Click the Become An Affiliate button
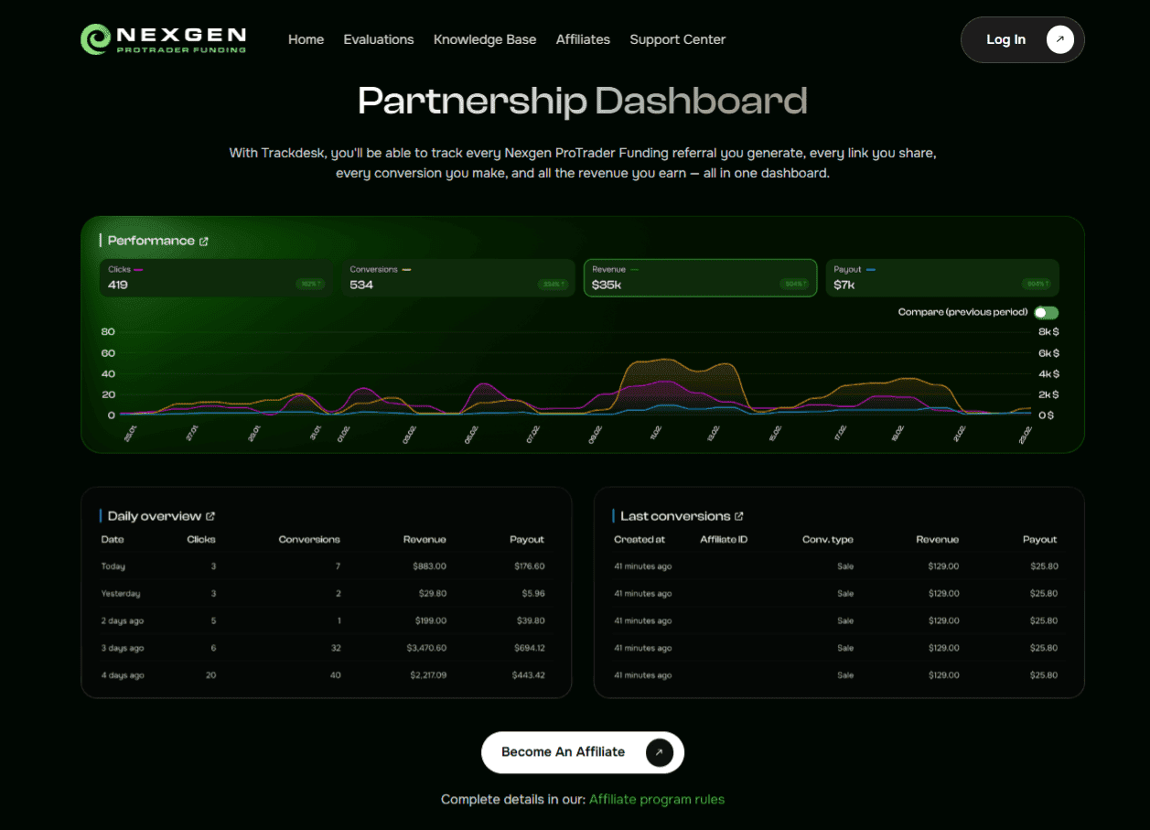The width and height of the screenshot is (1150, 830). pos(583,752)
